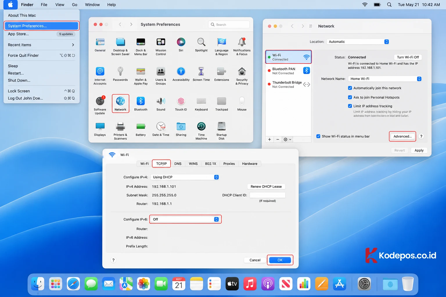Click the Network window help question mark
The height and width of the screenshot is (297, 446).
coord(421,136)
